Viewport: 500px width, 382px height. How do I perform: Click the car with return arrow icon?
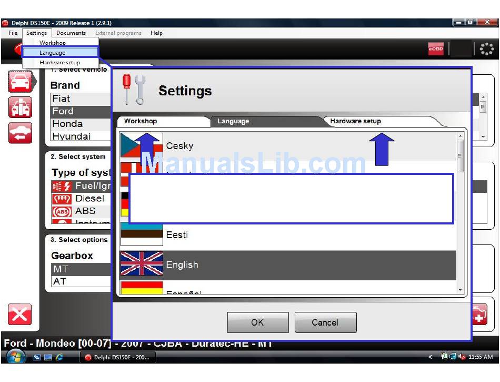tap(20, 133)
